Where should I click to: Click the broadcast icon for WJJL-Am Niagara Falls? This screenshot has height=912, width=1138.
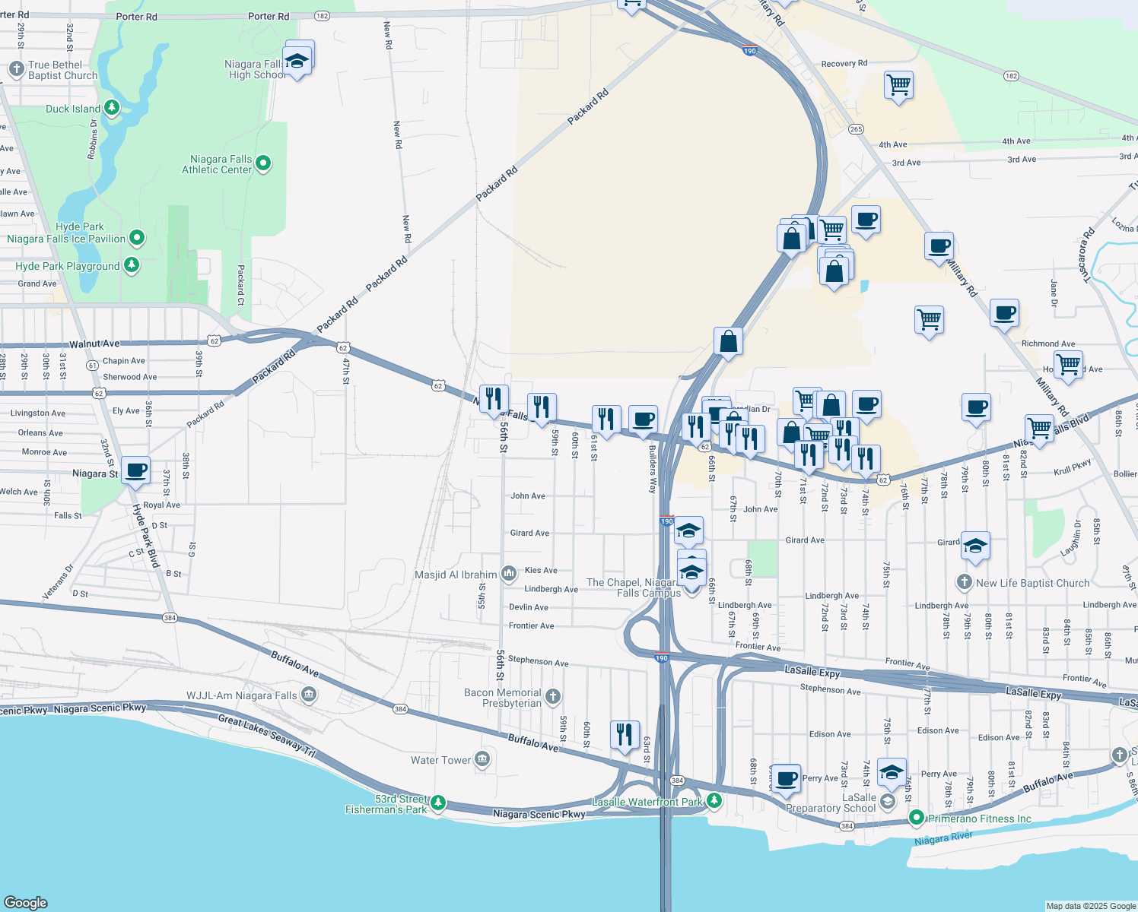(308, 693)
